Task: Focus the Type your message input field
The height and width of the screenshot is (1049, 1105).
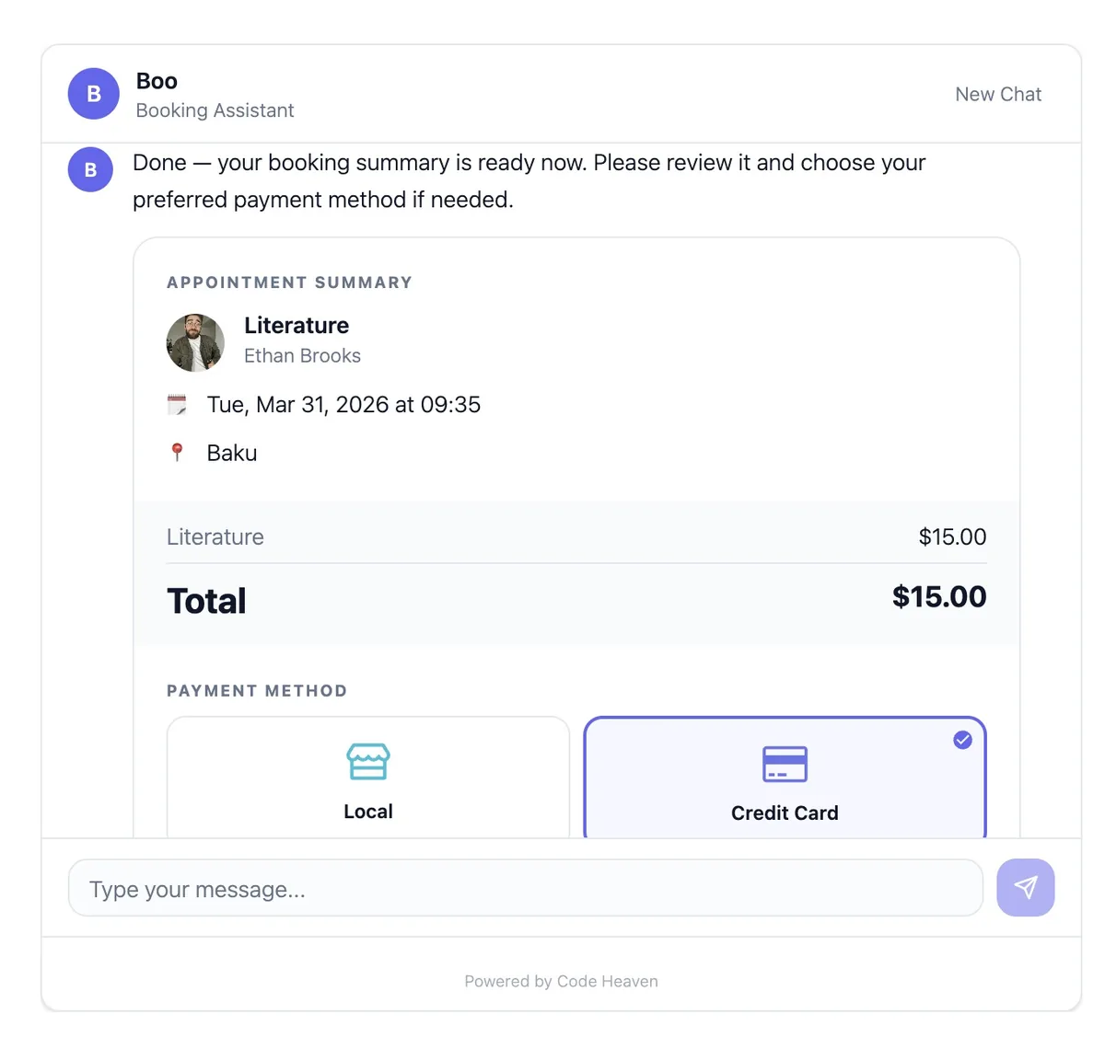Action: coord(525,889)
